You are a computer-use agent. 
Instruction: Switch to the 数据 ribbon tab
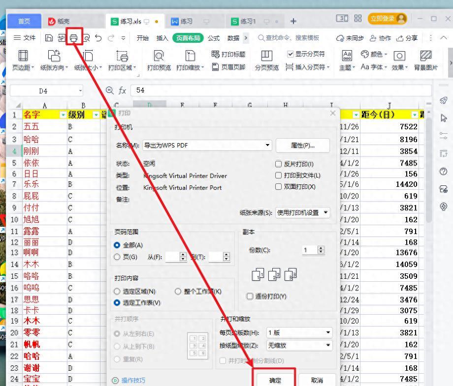(233, 38)
